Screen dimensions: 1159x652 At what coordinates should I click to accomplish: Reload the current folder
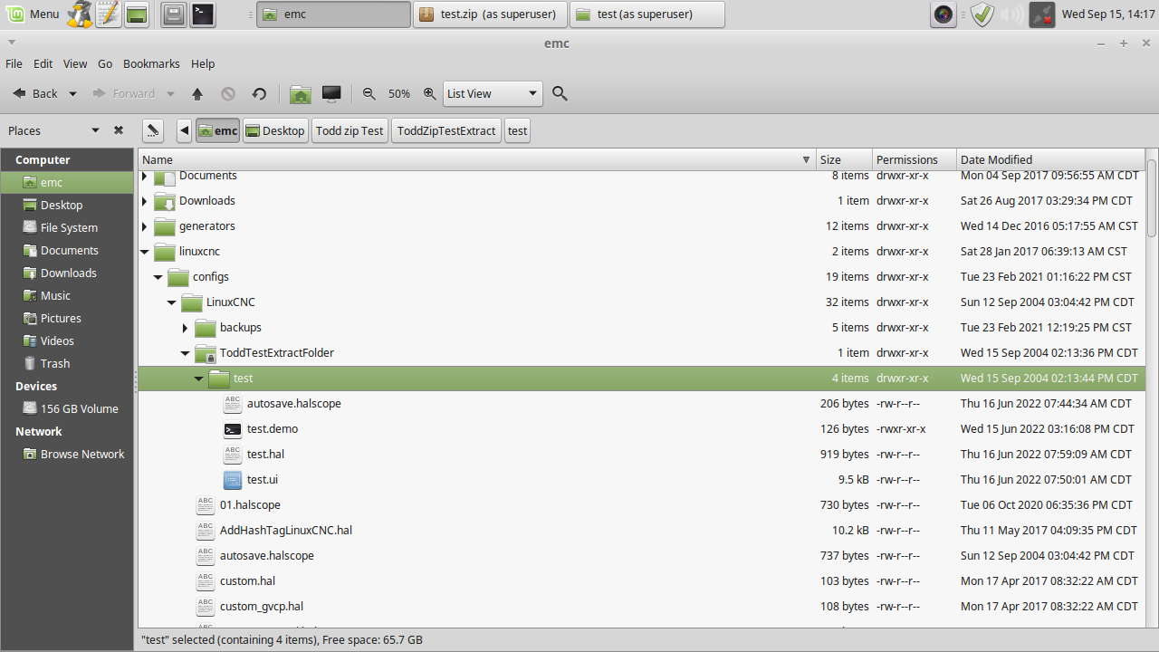click(259, 93)
